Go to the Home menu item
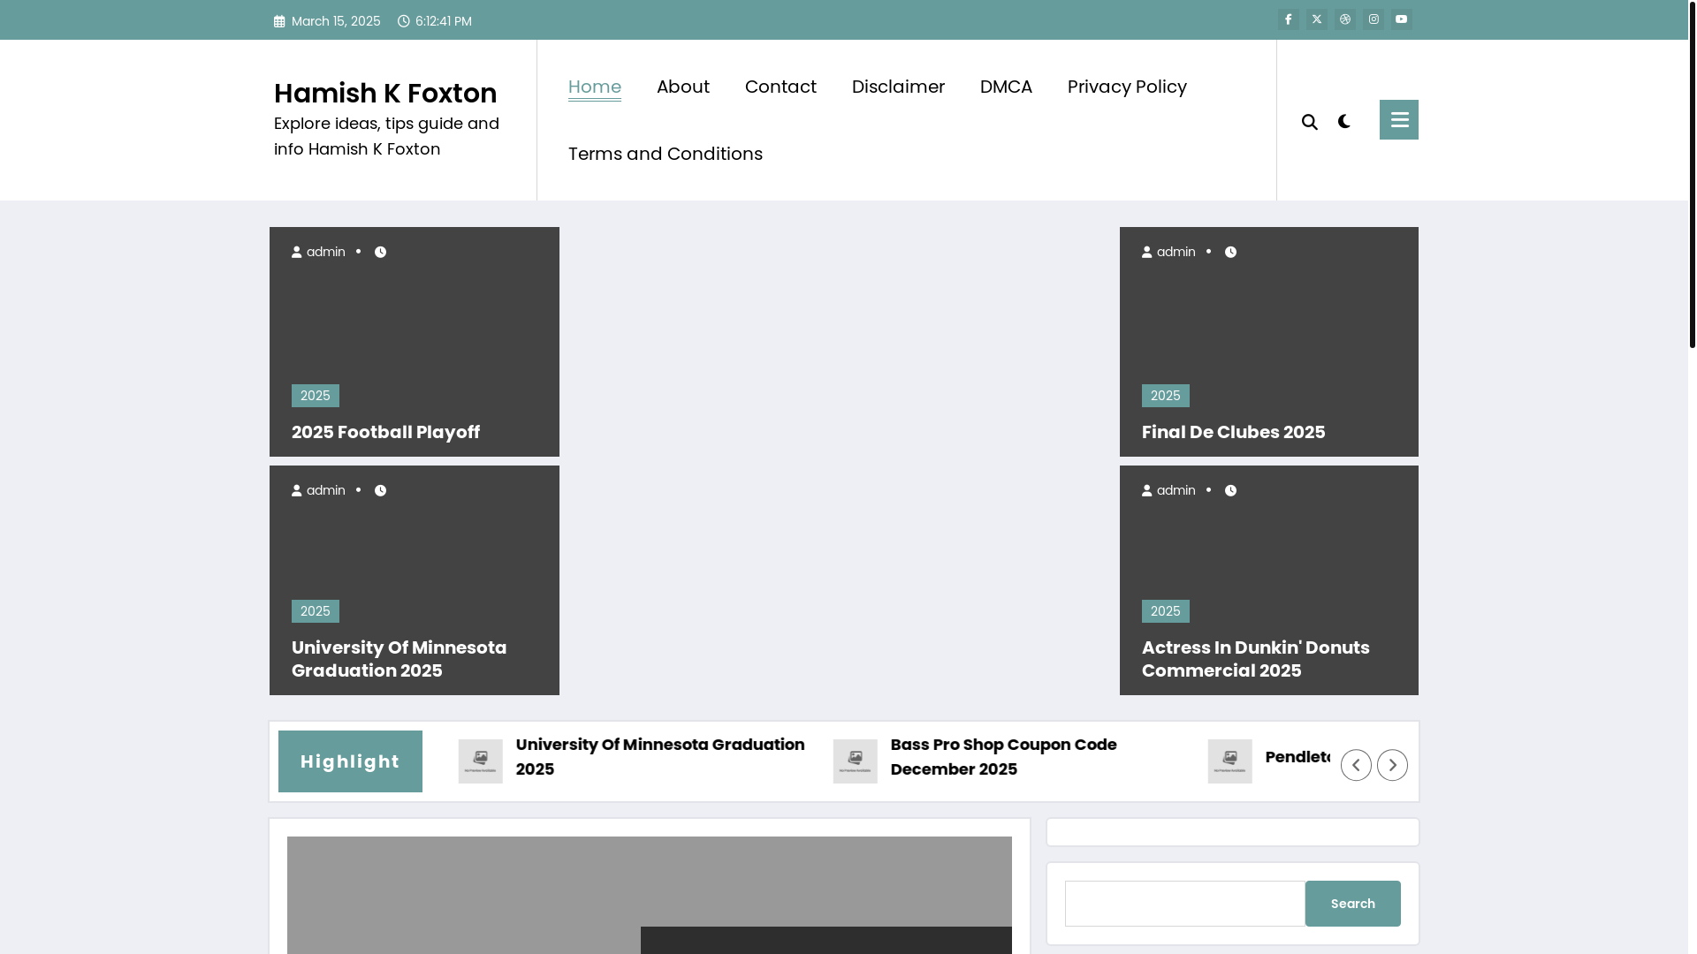 pos(595,87)
